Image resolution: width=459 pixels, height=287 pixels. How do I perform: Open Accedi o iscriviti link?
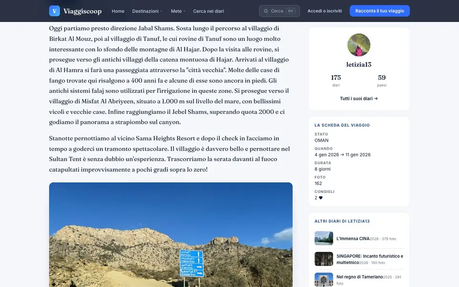325,11
